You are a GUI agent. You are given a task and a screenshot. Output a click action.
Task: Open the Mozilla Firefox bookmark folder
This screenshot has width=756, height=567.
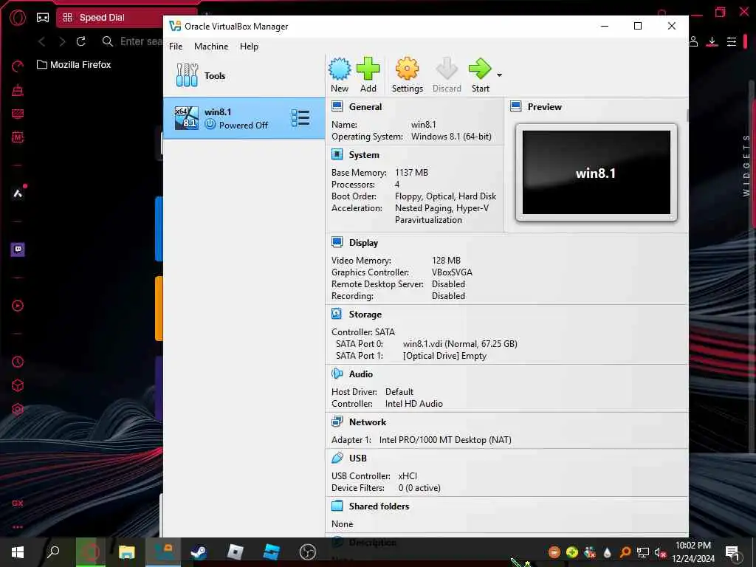[x=74, y=65]
